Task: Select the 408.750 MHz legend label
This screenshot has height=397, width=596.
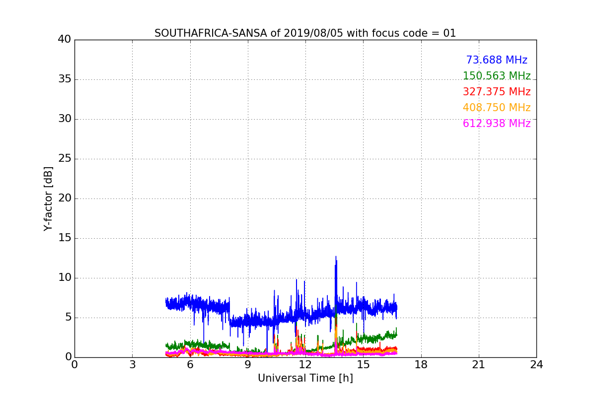Action: coord(497,108)
